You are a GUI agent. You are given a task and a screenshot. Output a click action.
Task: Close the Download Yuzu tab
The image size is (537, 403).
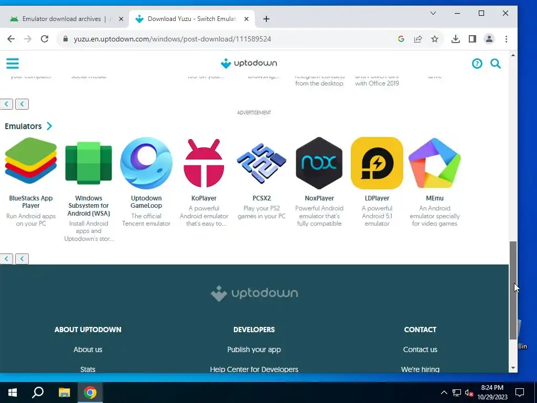[246, 19]
